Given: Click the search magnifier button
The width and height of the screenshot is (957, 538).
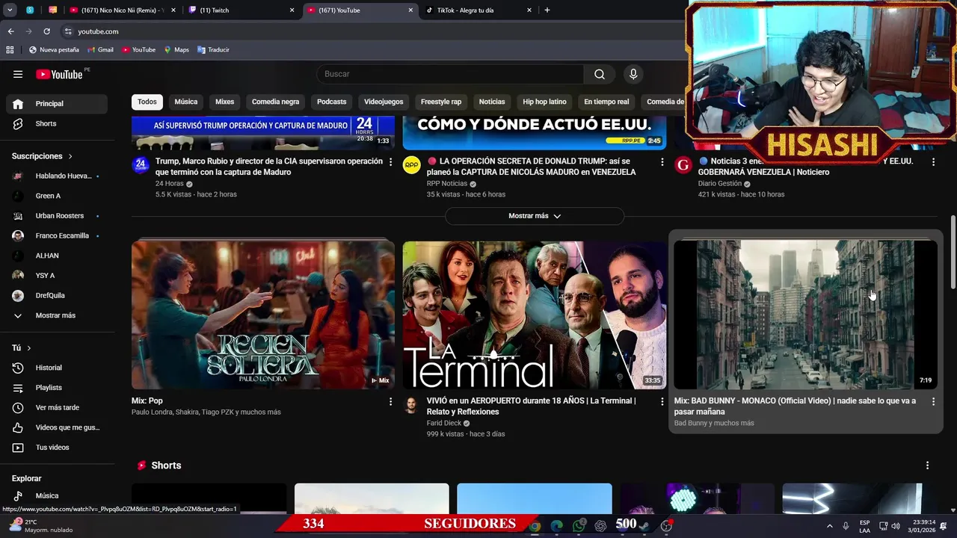Looking at the screenshot, I should click(x=600, y=74).
